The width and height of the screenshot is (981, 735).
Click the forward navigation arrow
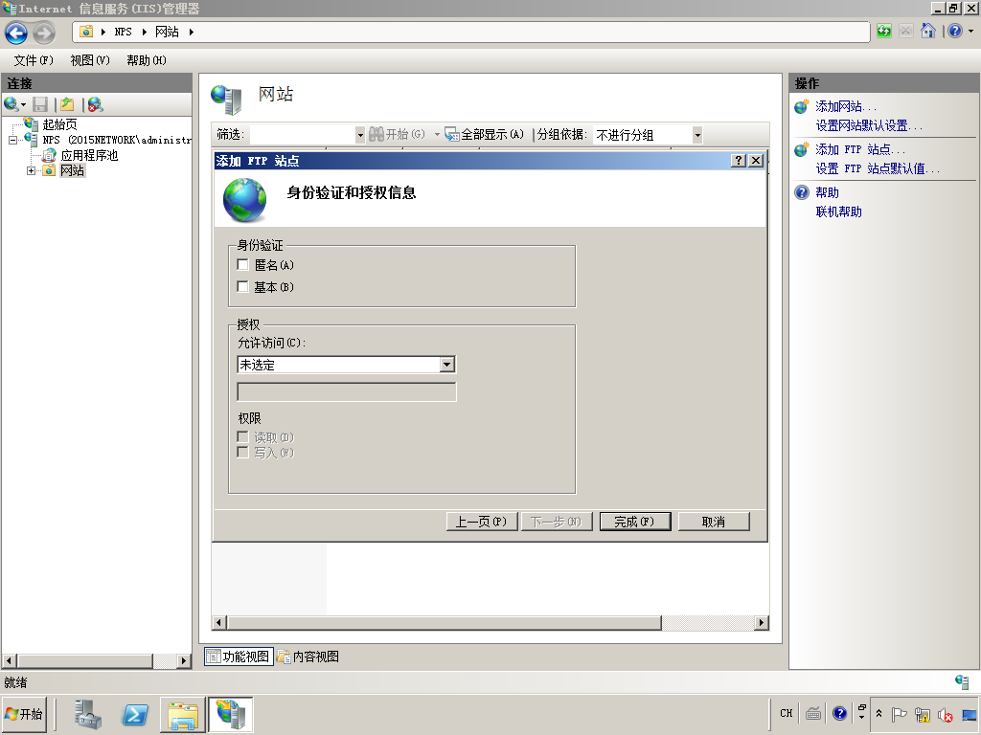click(44, 33)
